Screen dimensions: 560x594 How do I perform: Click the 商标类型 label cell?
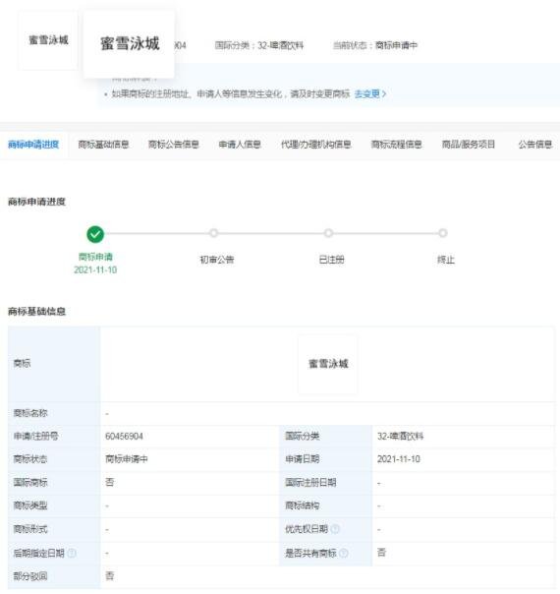click(x=54, y=505)
